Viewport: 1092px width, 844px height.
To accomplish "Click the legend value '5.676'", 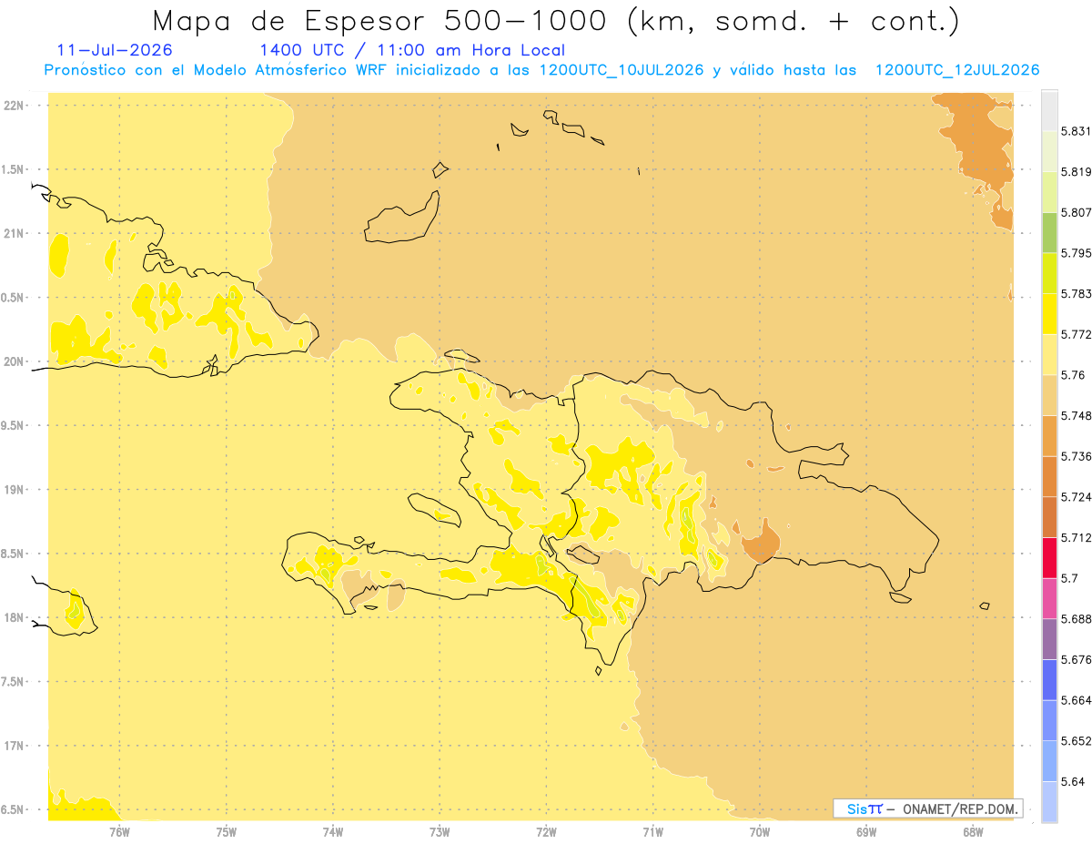I will click(1076, 660).
